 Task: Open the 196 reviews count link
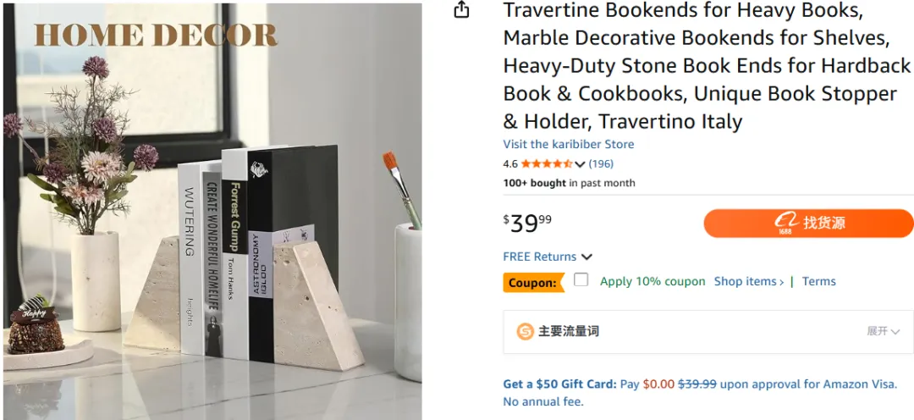pos(601,164)
